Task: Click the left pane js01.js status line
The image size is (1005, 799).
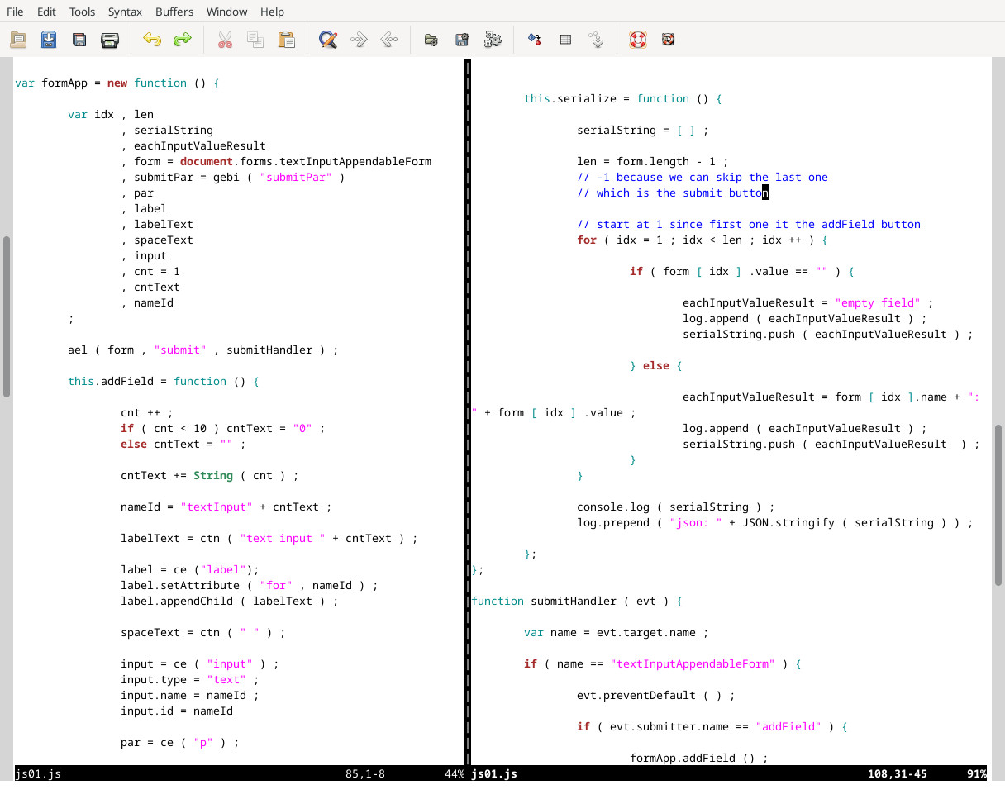Action: pyautogui.click(x=38, y=774)
